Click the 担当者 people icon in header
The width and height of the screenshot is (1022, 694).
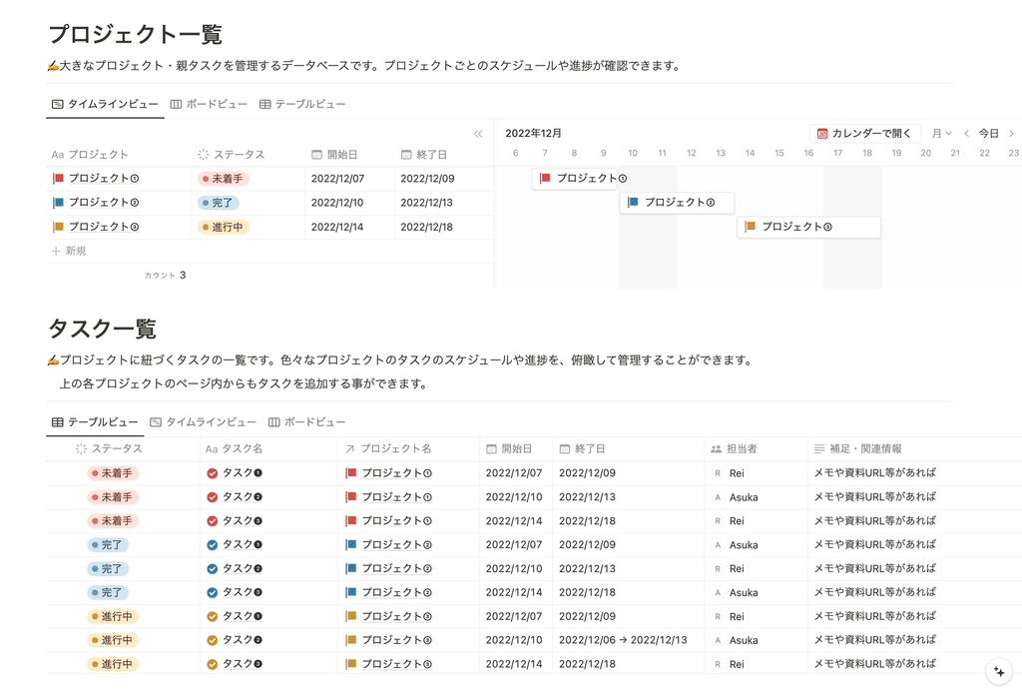coord(716,448)
